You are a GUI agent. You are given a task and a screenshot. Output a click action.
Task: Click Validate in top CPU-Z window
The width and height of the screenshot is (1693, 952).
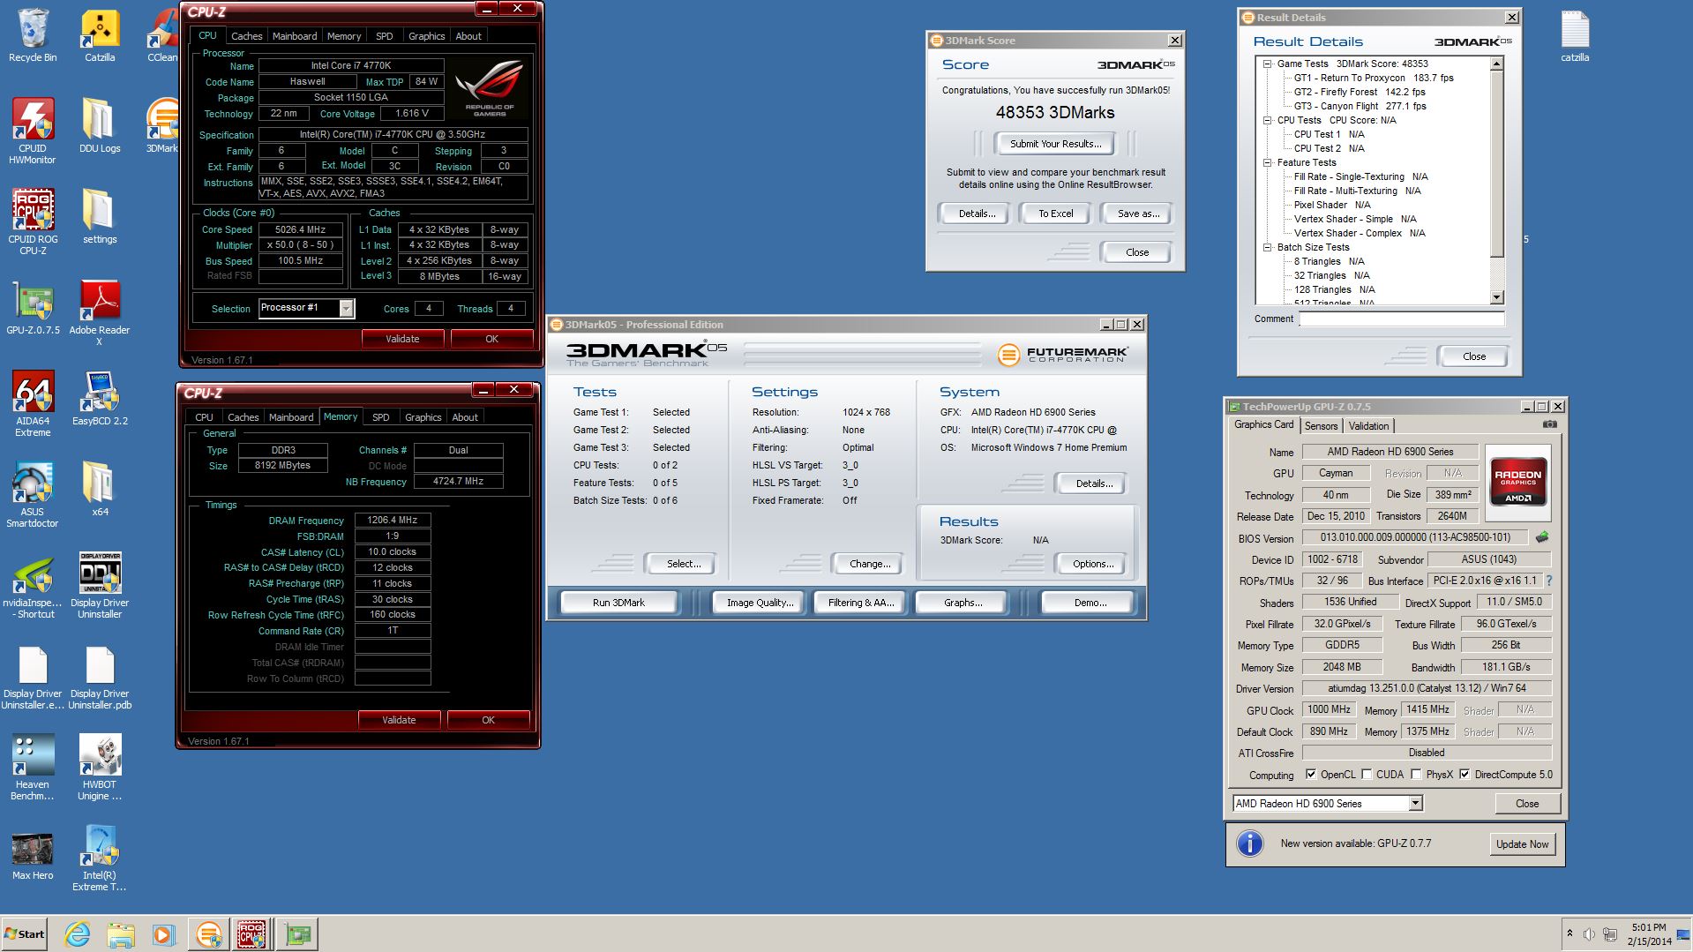(x=402, y=339)
